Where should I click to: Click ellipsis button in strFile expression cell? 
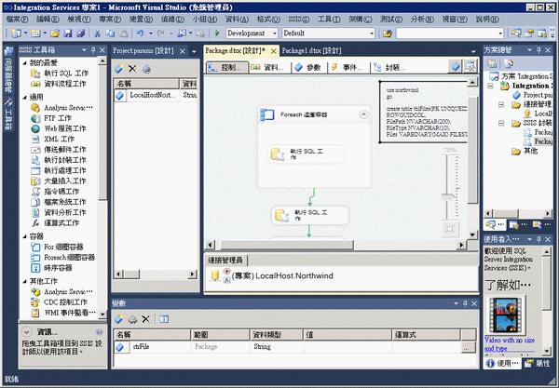point(468,347)
